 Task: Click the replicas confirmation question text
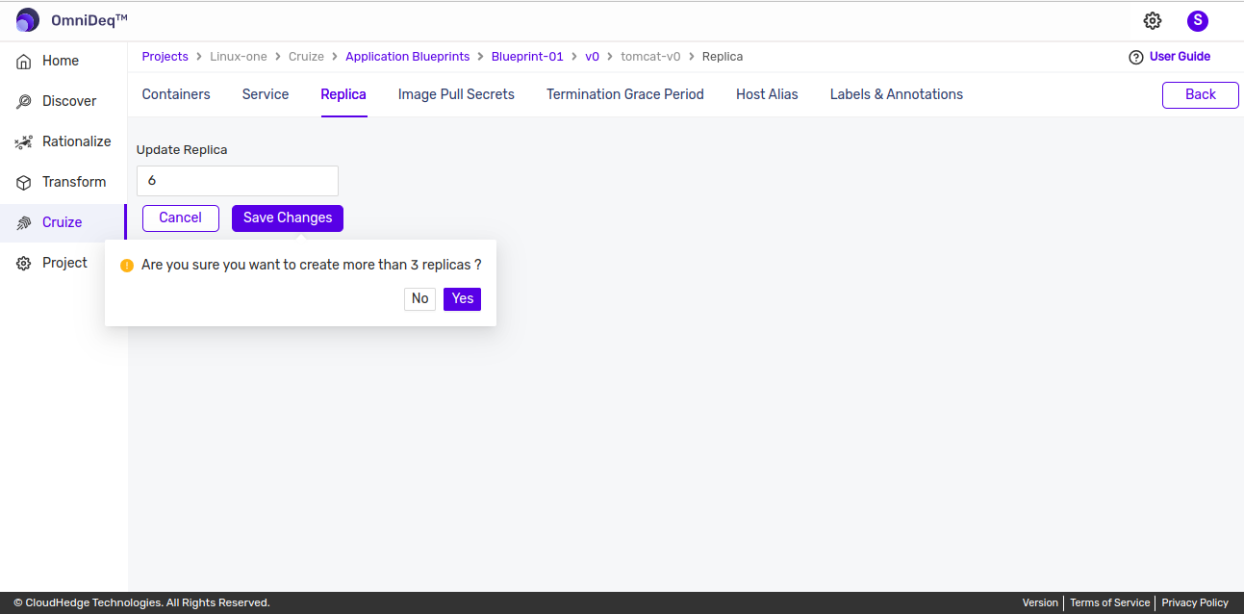(312, 265)
